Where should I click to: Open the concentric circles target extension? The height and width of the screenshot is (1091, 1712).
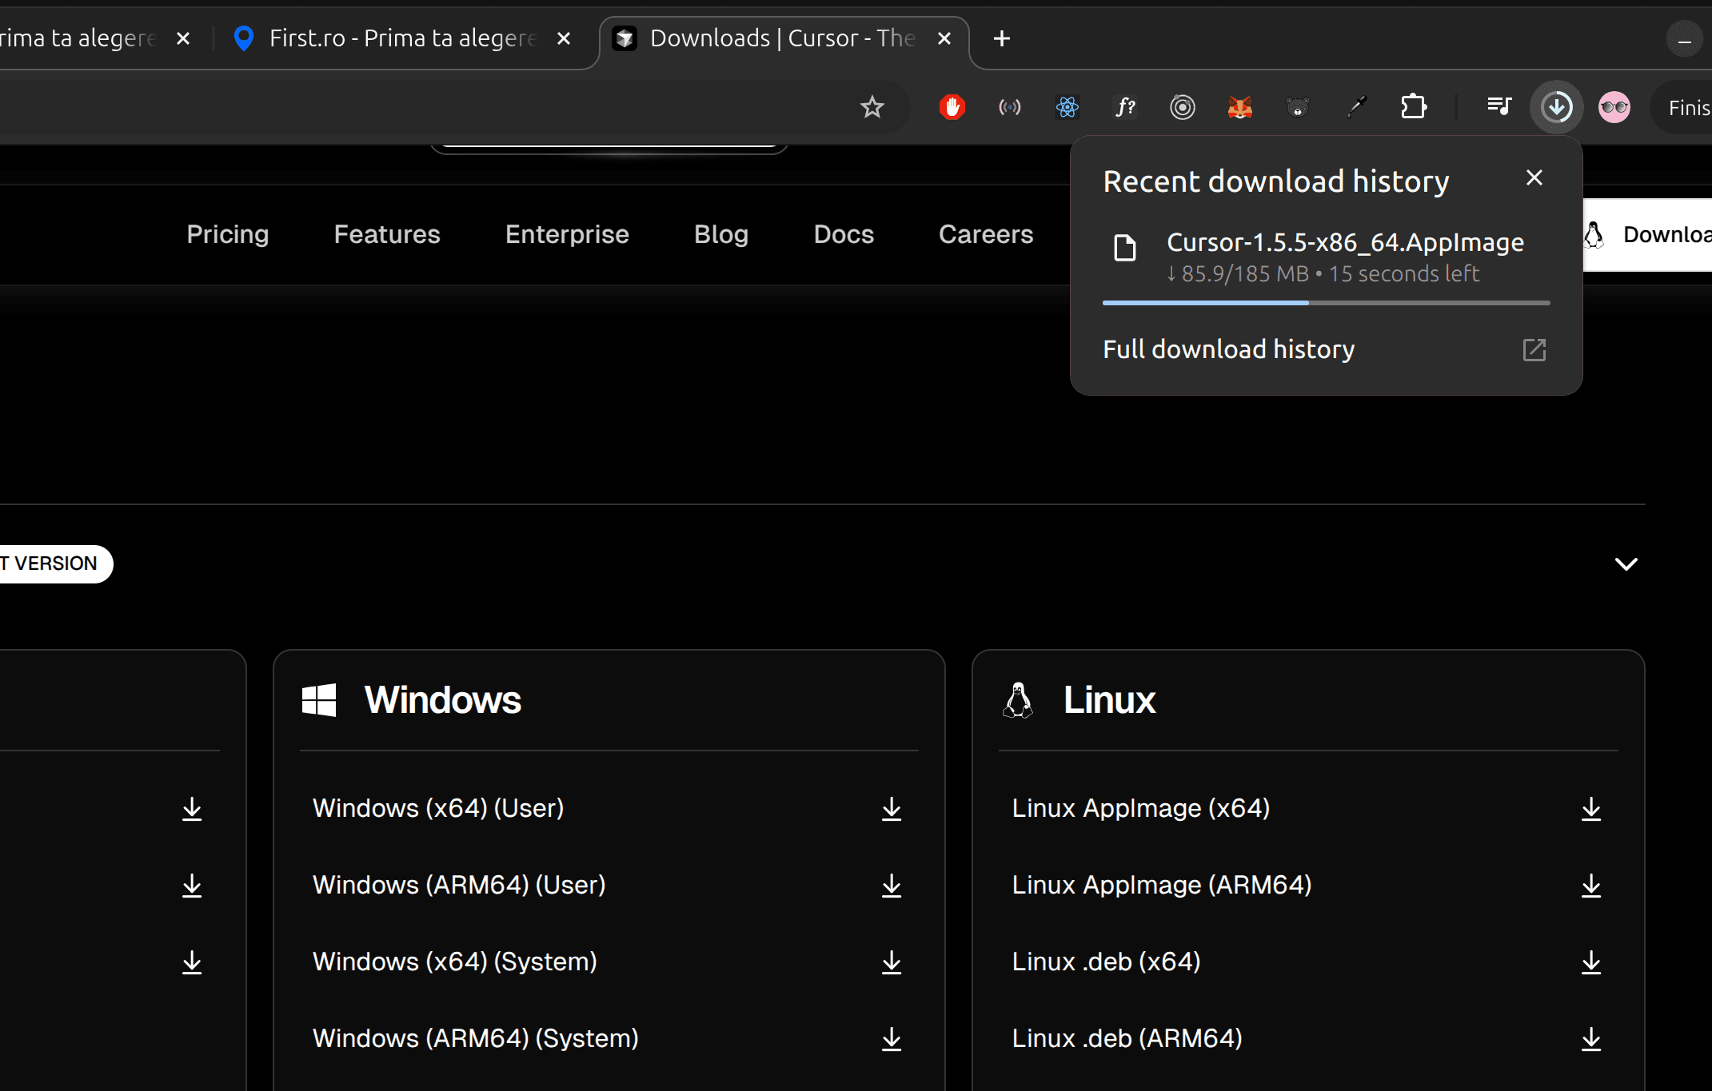click(1182, 107)
